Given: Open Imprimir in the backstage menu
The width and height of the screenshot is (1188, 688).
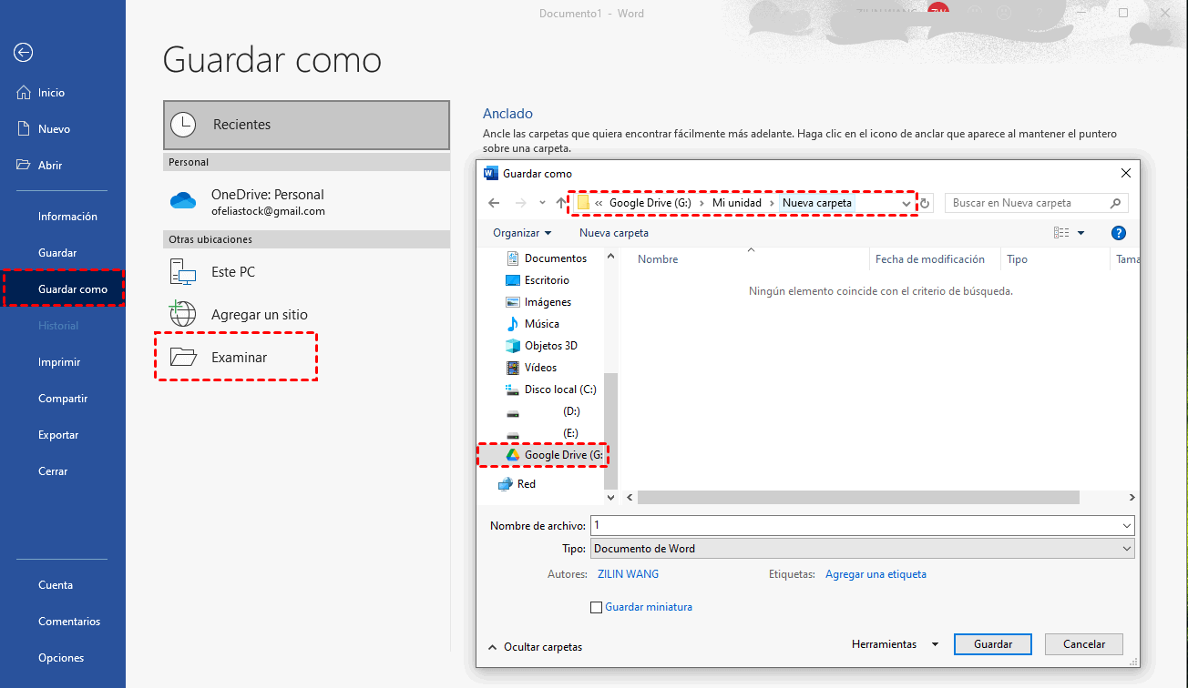Looking at the screenshot, I should pyautogui.click(x=59, y=362).
